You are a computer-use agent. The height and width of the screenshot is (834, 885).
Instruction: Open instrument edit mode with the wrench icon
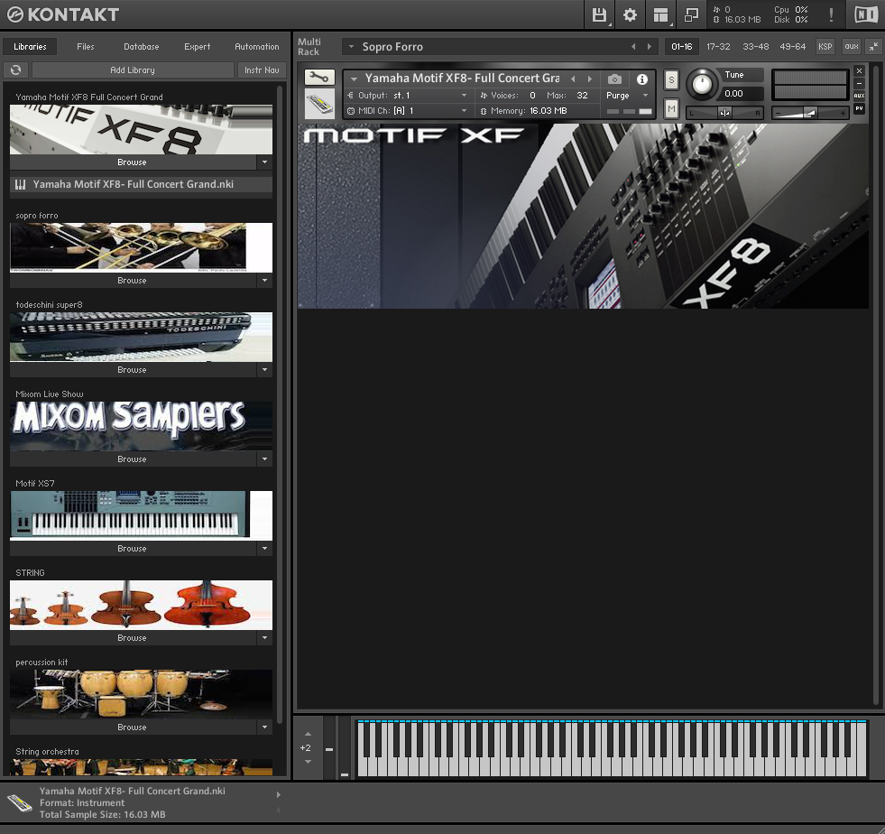pos(319,77)
